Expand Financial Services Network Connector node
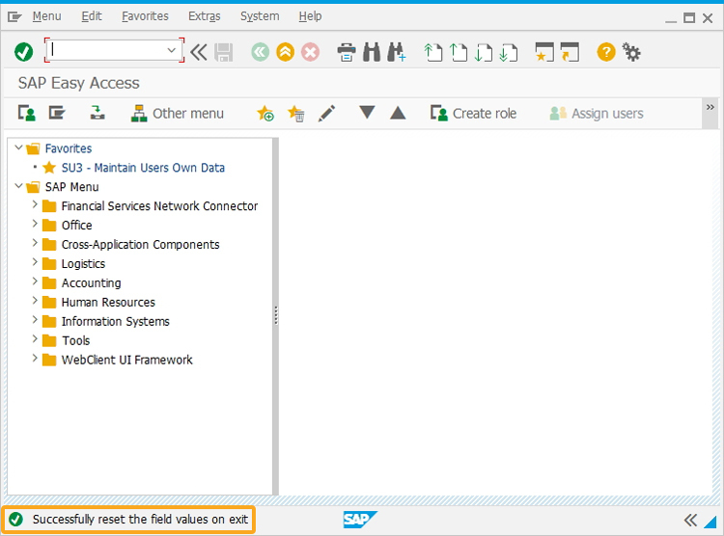 point(35,204)
